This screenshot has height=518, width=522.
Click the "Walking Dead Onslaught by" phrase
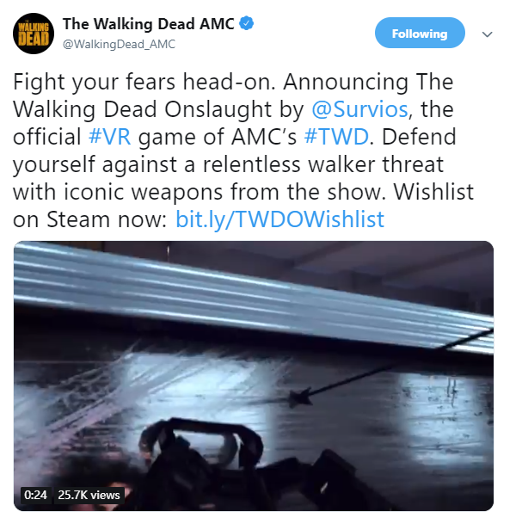click(158, 109)
